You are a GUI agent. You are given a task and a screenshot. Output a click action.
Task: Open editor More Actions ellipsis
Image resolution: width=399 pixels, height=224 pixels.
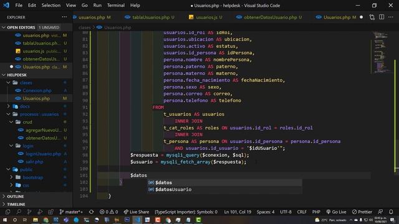(391, 17)
